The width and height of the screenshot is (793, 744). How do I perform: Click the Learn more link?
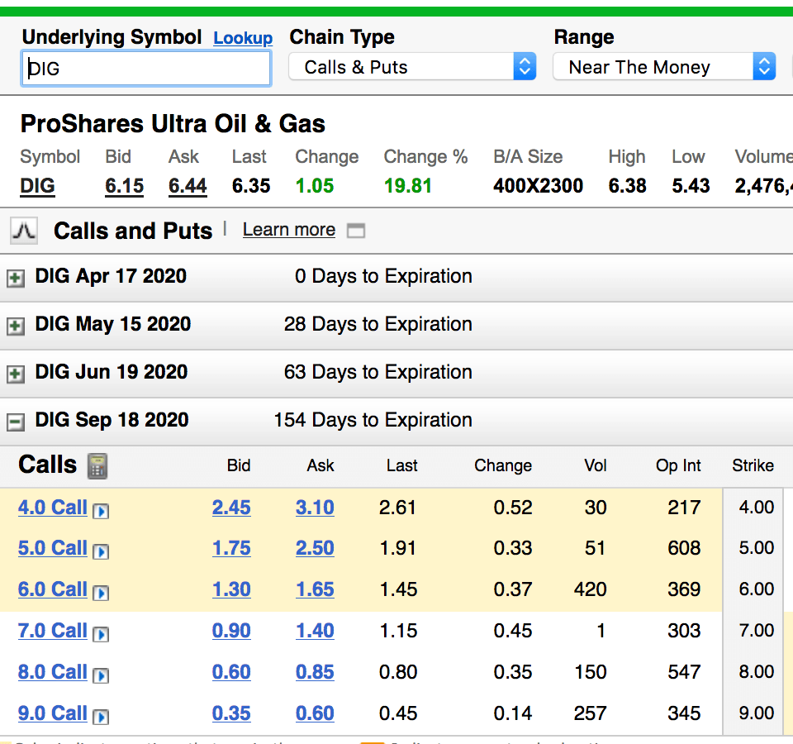[288, 230]
